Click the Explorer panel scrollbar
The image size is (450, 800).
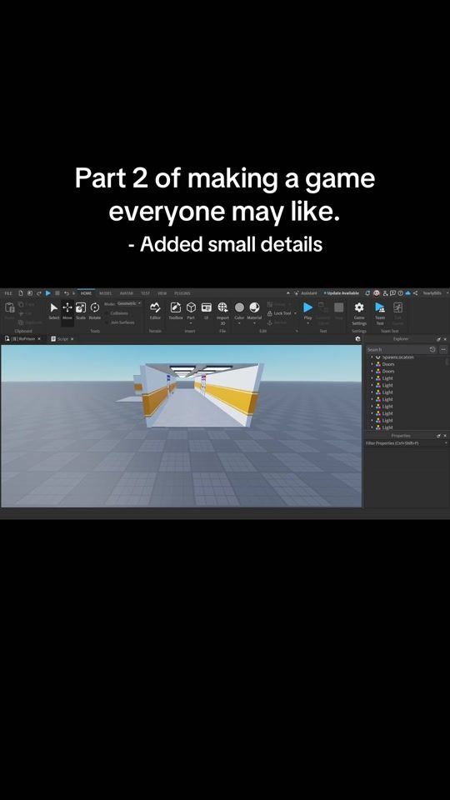pyautogui.click(x=447, y=362)
